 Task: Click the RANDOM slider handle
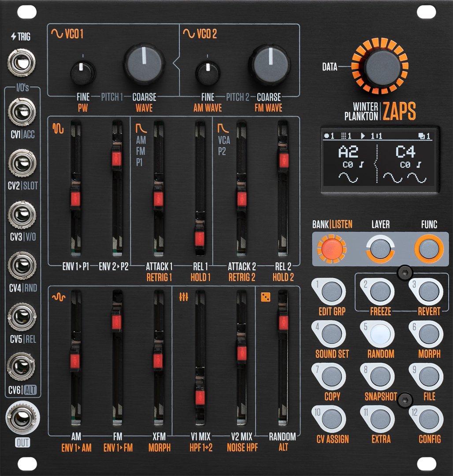coord(283,322)
